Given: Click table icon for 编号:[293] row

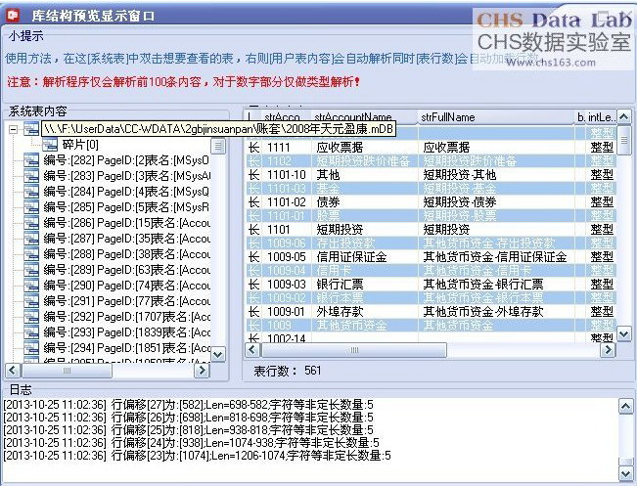Looking at the screenshot, I should 31,332.
